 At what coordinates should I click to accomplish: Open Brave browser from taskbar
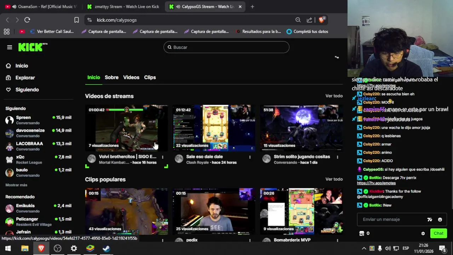[41, 248]
